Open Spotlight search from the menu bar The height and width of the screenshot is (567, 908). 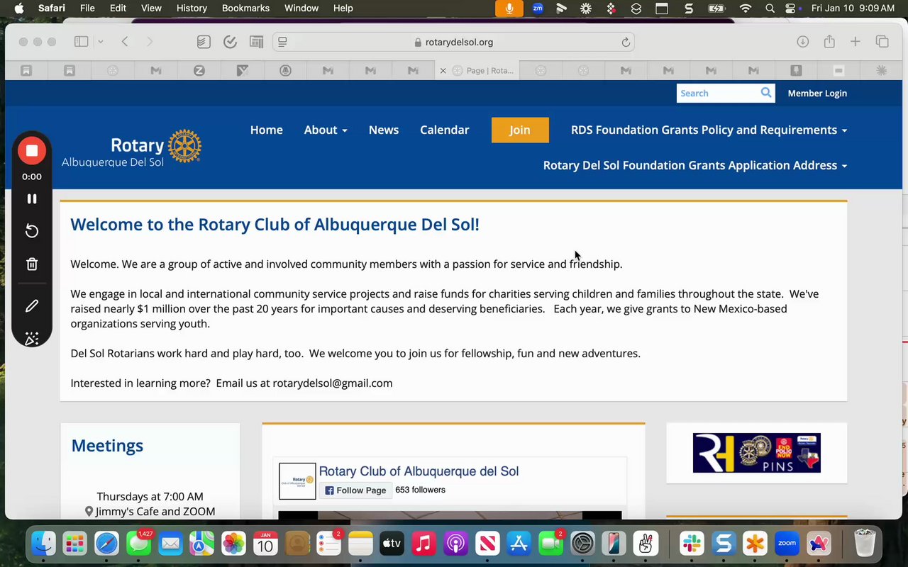tap(770, 9)
